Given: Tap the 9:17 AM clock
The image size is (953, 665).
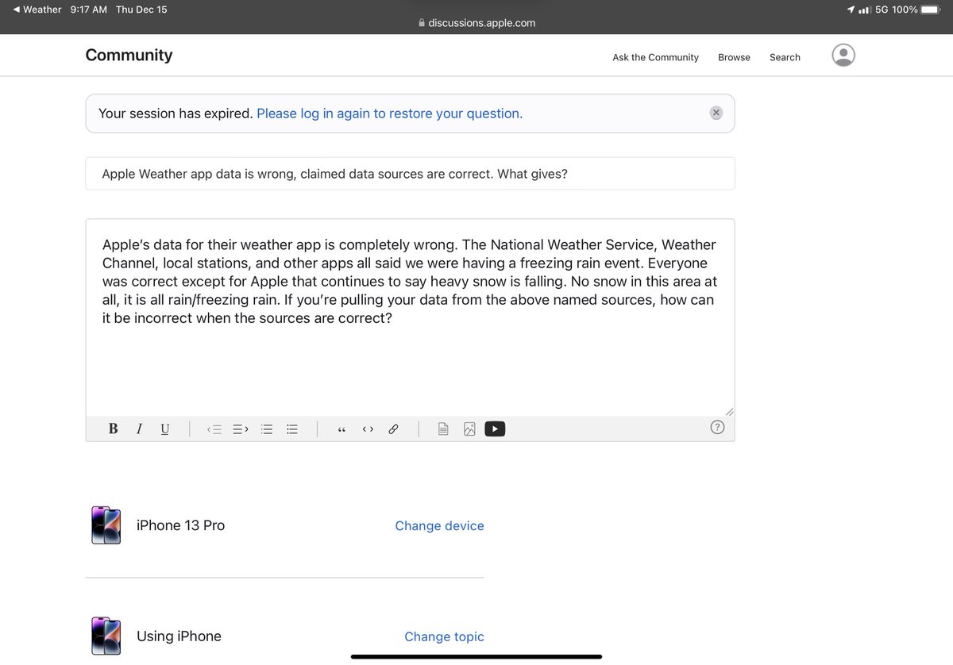Looking at the screenshot, I should (88, 10).
